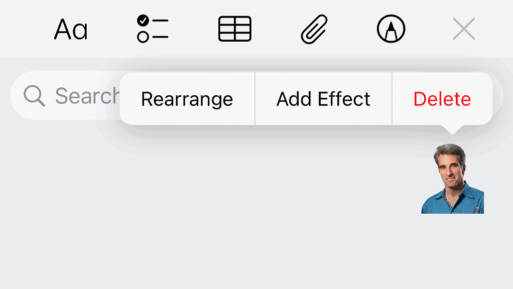Viewport: 513px width, 289px height.
Task: Insert a checklist into the note
Action: (152, 29)
